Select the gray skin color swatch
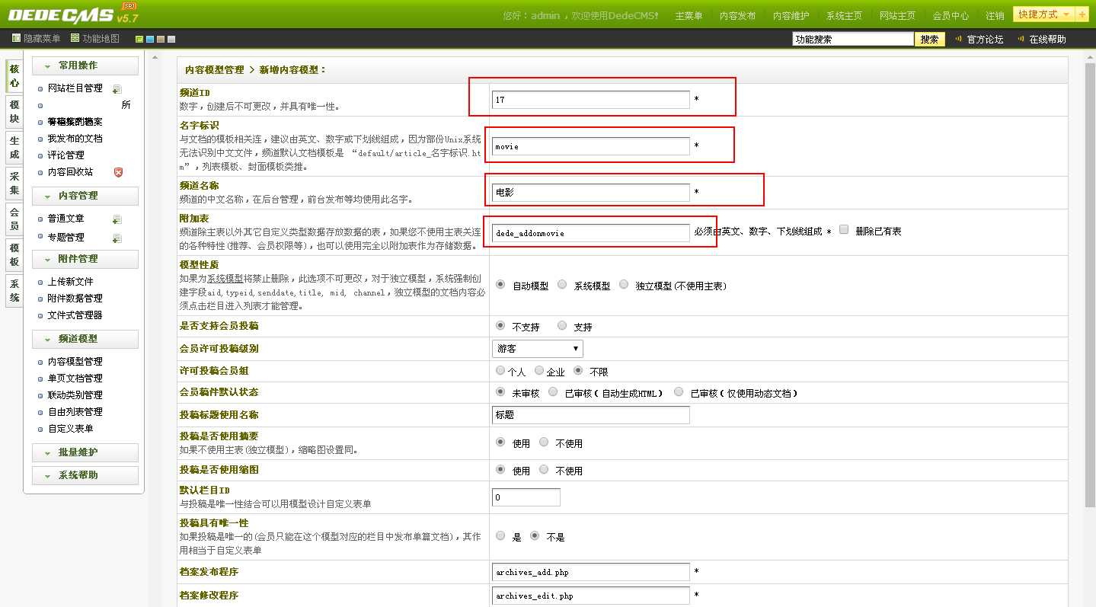 pos(171,39)
